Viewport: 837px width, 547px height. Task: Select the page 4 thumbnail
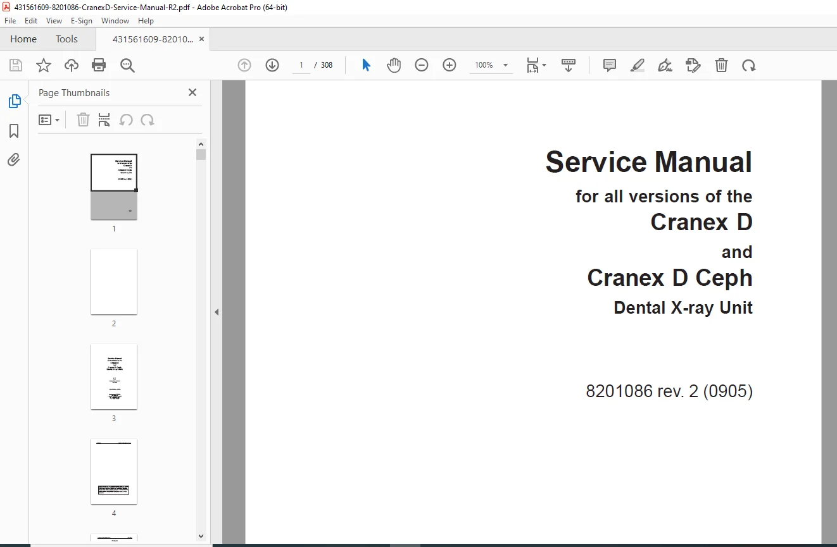[x=114, y=471]
